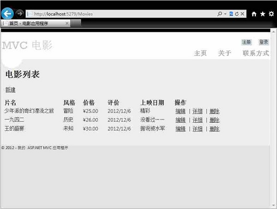Viewport: 277px width, 209px height.
Task: Go back with the browser back arrow
Action: point(7,13)
